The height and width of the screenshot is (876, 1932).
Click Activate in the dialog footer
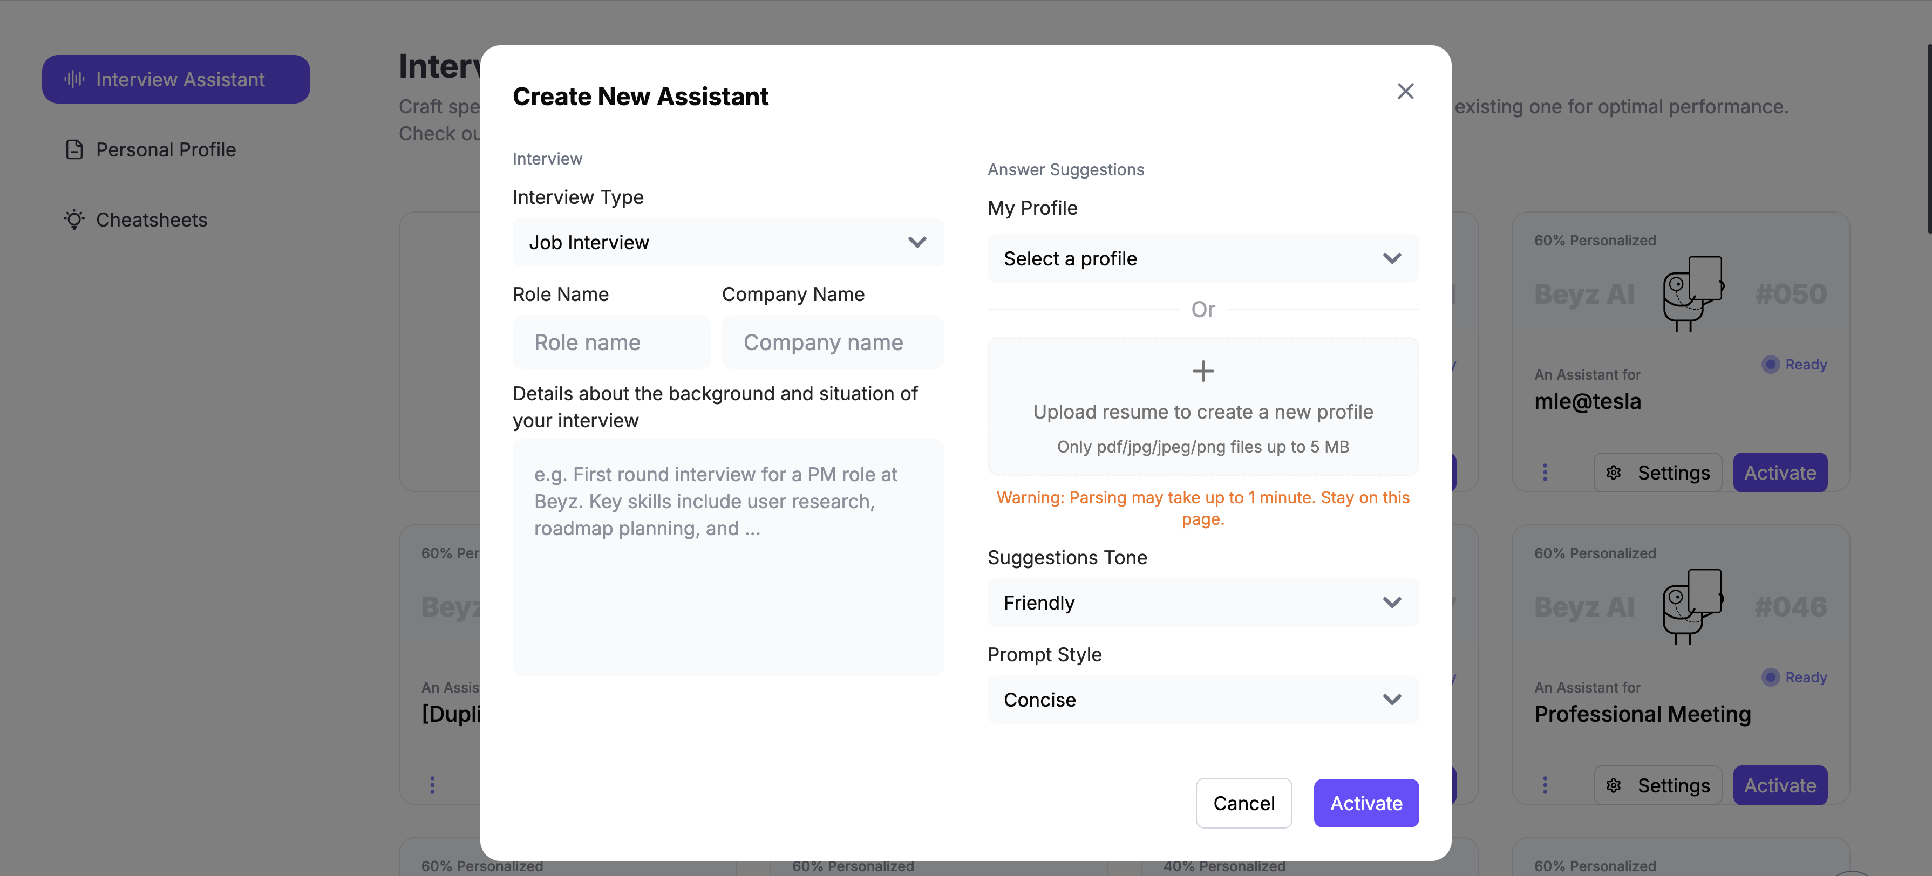1365,803
